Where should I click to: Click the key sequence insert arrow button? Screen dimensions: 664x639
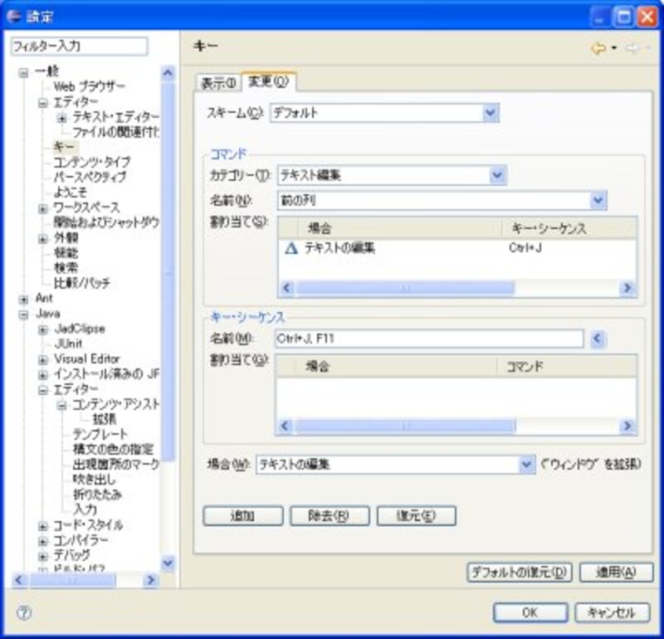[x=598, y=339]
